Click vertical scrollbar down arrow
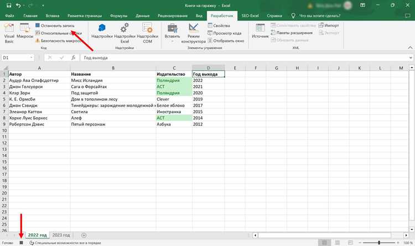 pos(412,229)
